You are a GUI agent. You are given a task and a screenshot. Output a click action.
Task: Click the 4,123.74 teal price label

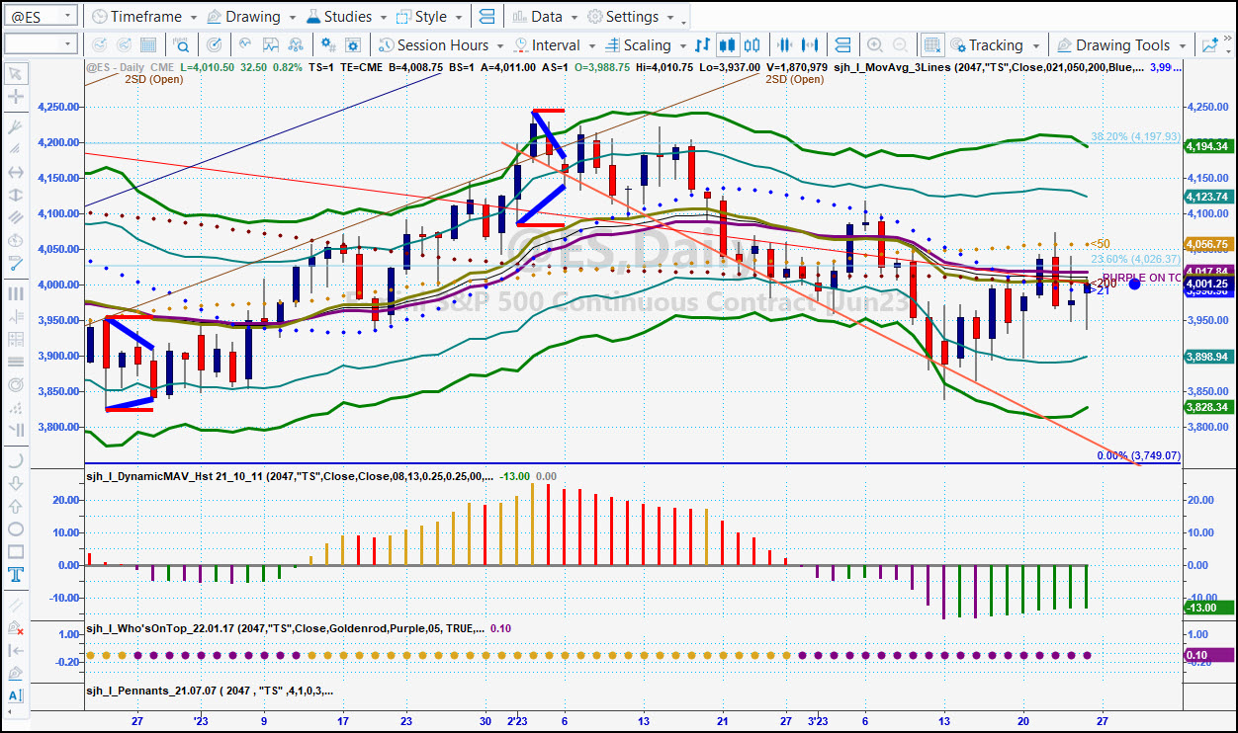click(x=1207, y=197)
